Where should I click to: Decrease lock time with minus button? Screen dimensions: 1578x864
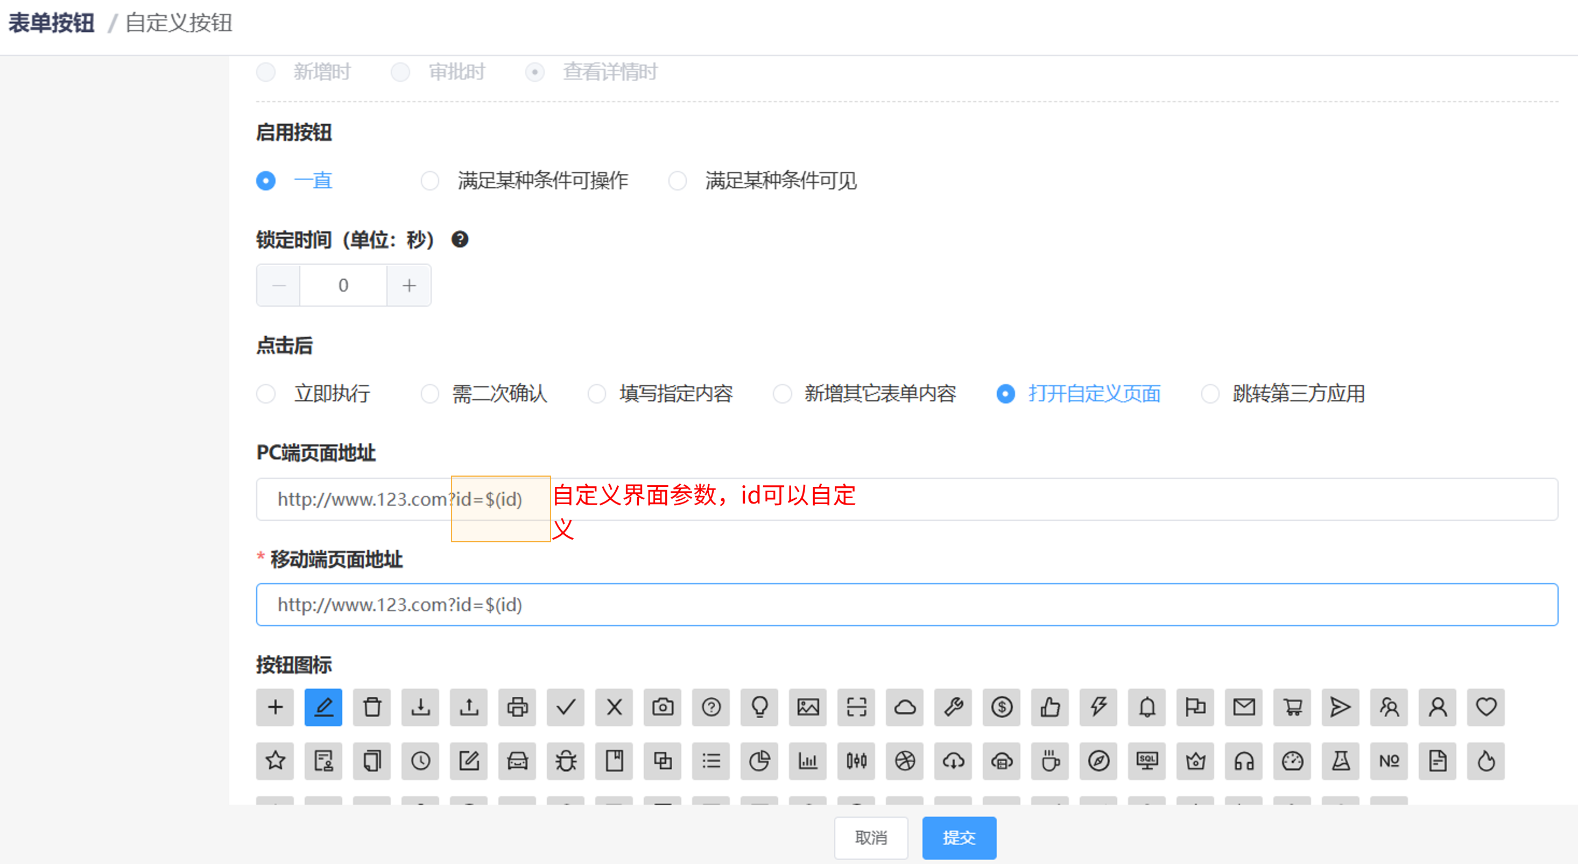pos(279,285)
